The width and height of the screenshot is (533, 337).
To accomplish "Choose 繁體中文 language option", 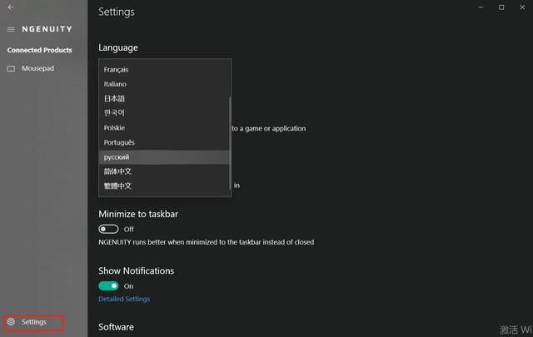I will [x=165, y=186].
